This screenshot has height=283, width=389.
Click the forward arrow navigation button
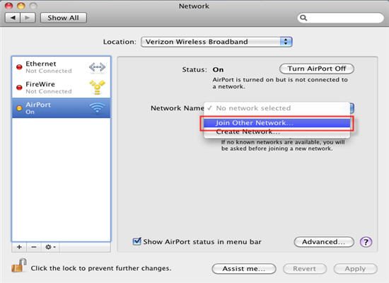click(x=28, y=18)
